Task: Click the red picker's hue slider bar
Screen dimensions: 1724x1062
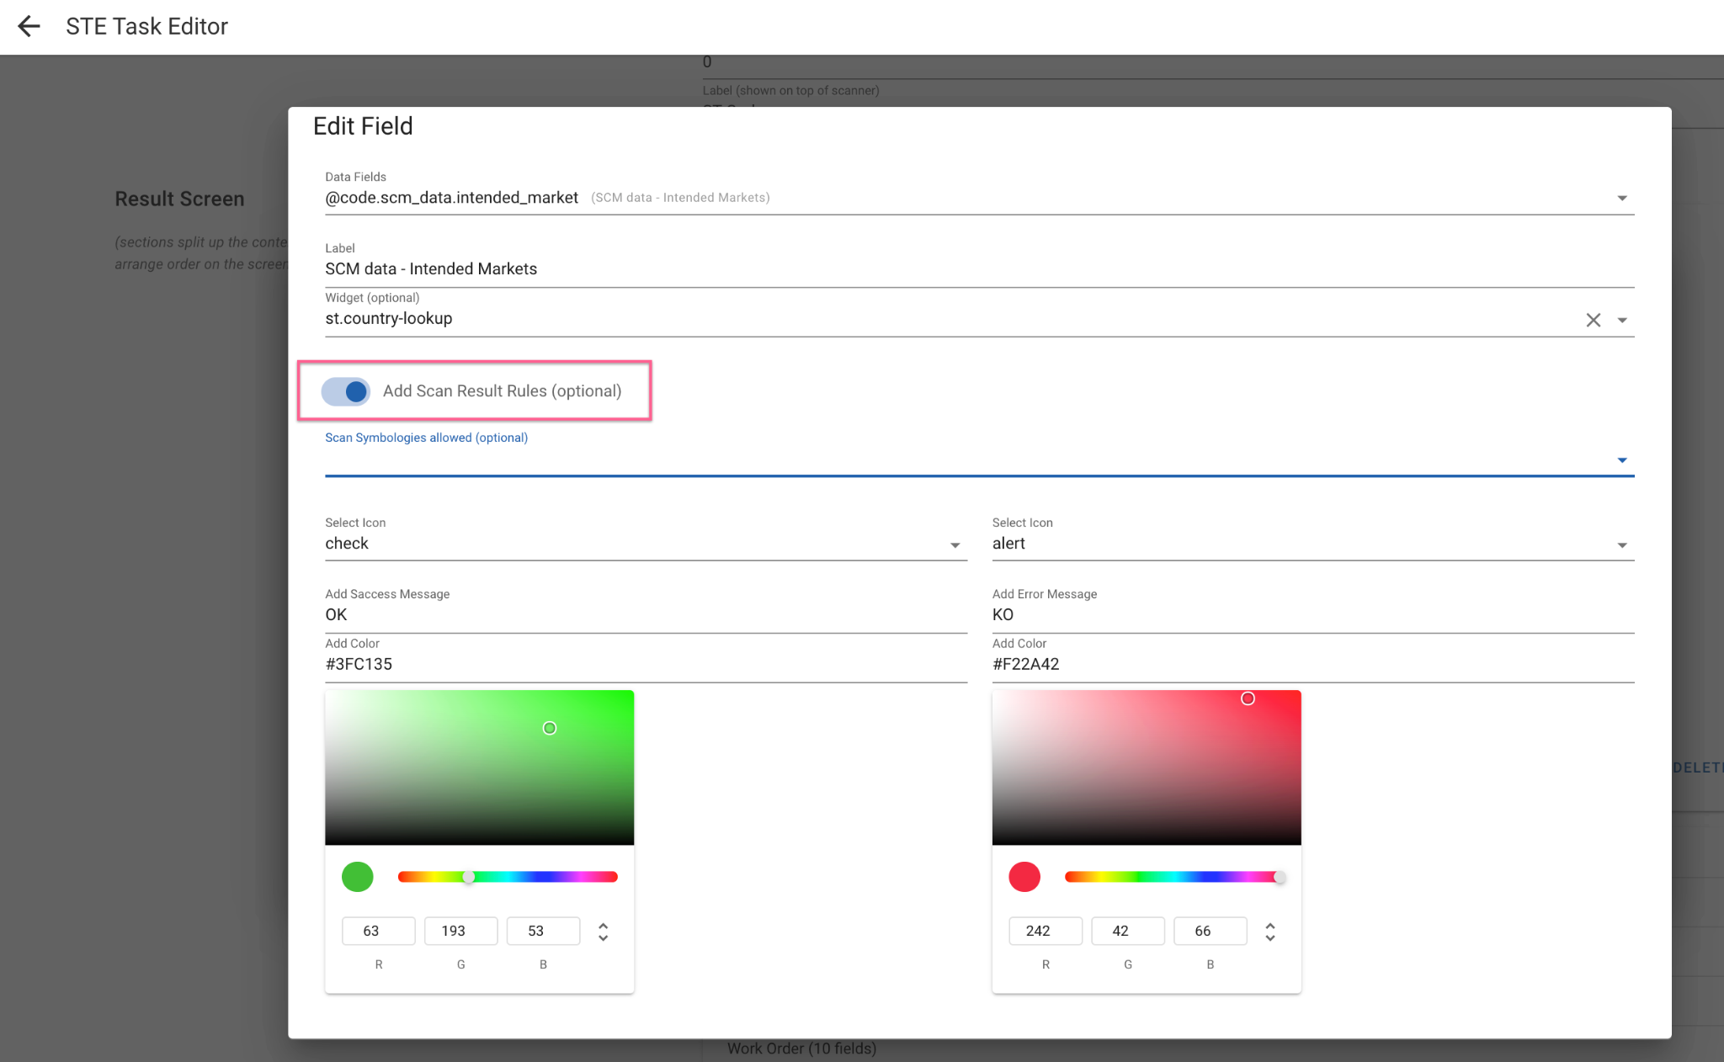Action: 1174,877
